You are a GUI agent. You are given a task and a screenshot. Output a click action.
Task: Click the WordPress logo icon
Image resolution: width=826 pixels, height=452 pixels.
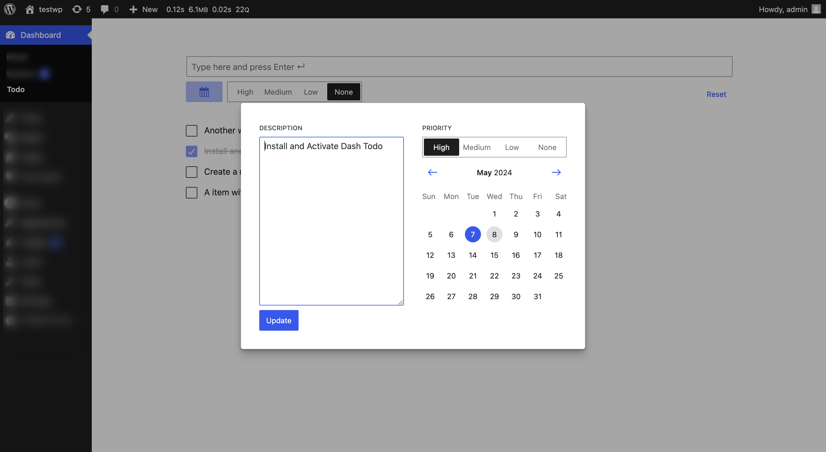coord(10,9)
